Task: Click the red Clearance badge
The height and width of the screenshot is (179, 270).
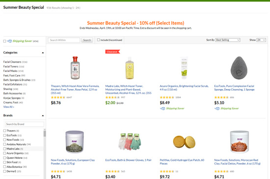Action: click(x=112, y=52)
